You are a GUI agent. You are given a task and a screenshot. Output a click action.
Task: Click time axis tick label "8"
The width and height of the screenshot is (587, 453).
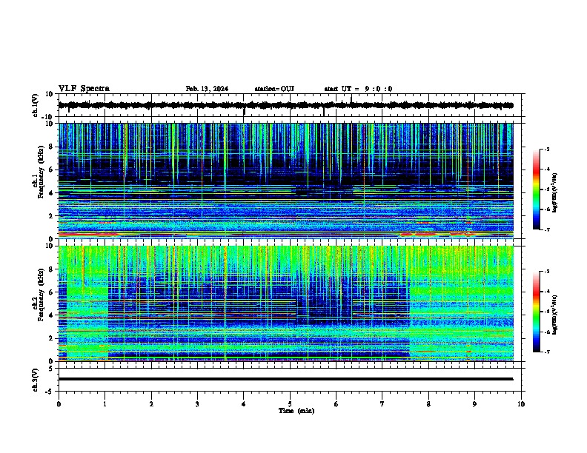[x=428, y=404]
